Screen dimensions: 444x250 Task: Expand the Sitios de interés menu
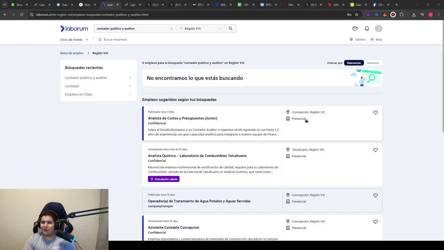tap(74, 40)
